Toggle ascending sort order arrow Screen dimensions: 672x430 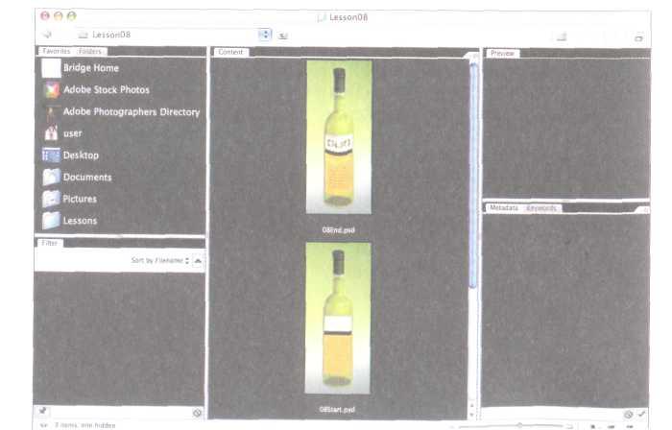coord(198,260)
